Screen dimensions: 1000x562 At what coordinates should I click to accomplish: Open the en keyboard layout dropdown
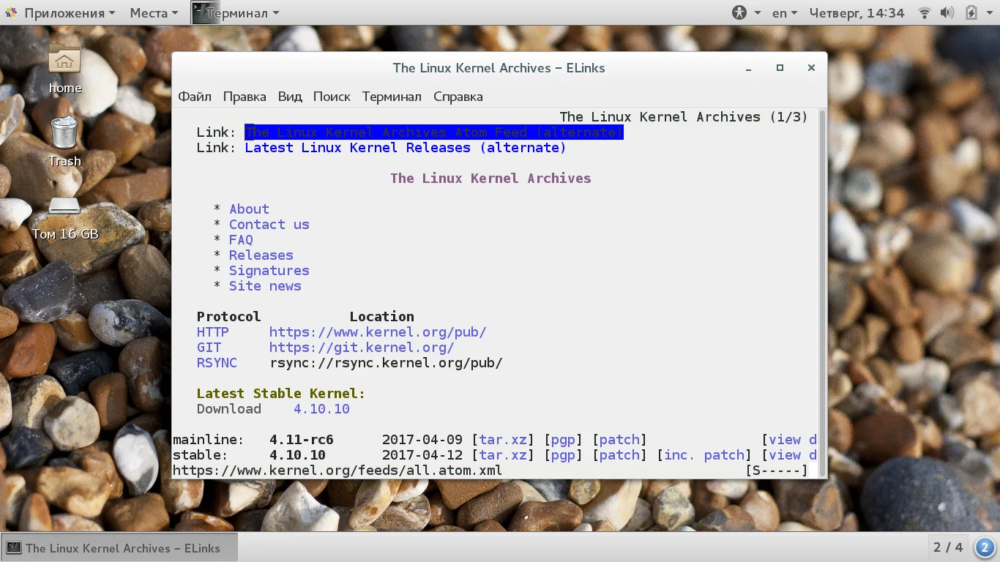(785, 13)
